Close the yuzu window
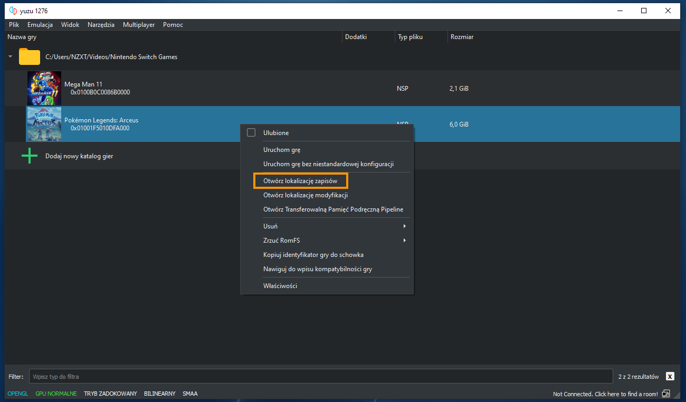Viewport: 686px width, 402px height. 668,11
